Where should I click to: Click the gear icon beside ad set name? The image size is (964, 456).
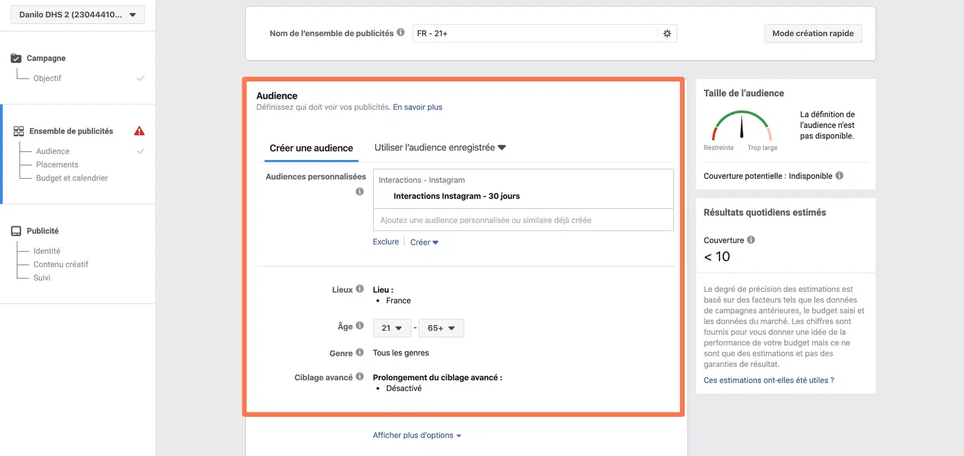coord(667,33)
